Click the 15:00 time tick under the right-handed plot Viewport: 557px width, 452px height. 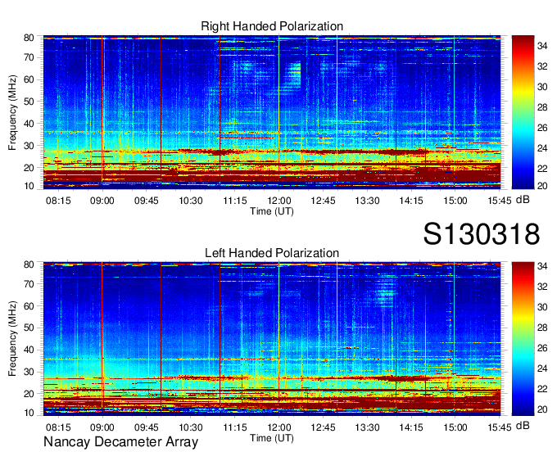(x=455, y=201)
